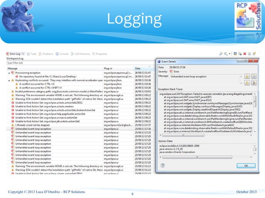Click Session Data vertical scrollbar thumb
Viewport: 265px width, 198px height.
(255, 149)
